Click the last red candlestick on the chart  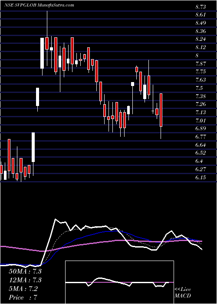161,116
